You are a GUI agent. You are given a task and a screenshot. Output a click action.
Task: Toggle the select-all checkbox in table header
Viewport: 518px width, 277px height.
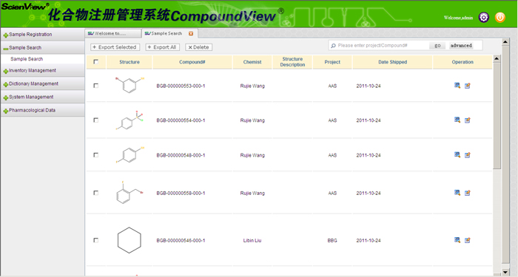tap(95, 61)
